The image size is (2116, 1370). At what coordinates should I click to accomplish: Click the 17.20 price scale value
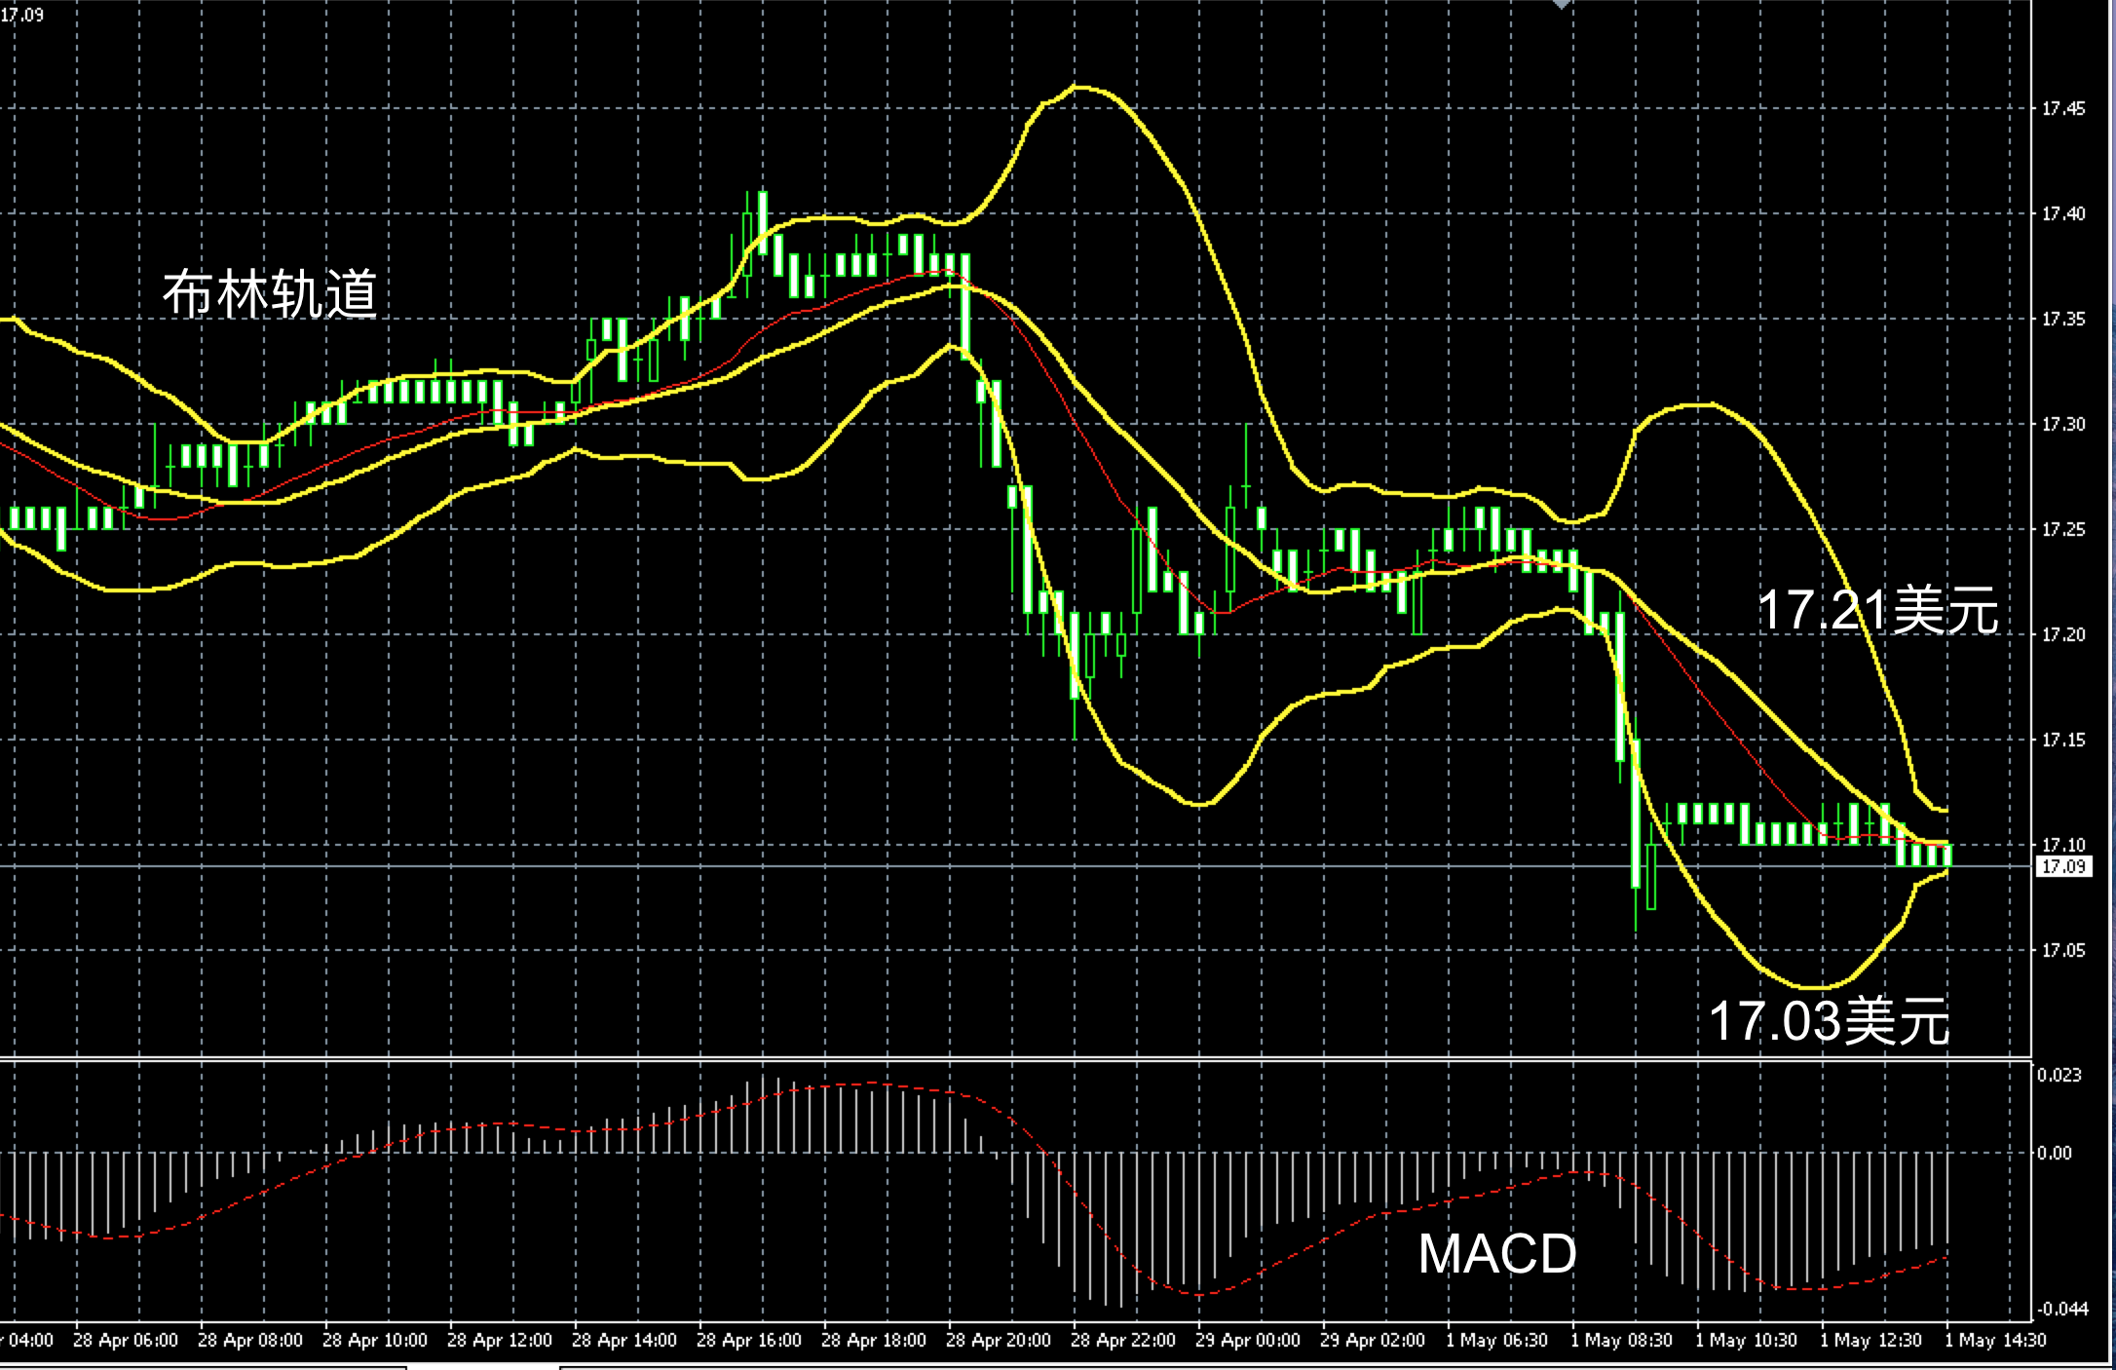coord(2063,634)
